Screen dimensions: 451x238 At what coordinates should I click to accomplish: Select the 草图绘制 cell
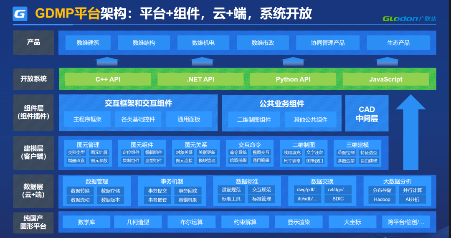(346, 153)
